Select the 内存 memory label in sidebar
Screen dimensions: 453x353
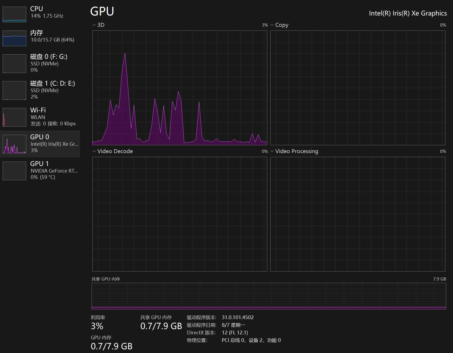click(36, 33)
